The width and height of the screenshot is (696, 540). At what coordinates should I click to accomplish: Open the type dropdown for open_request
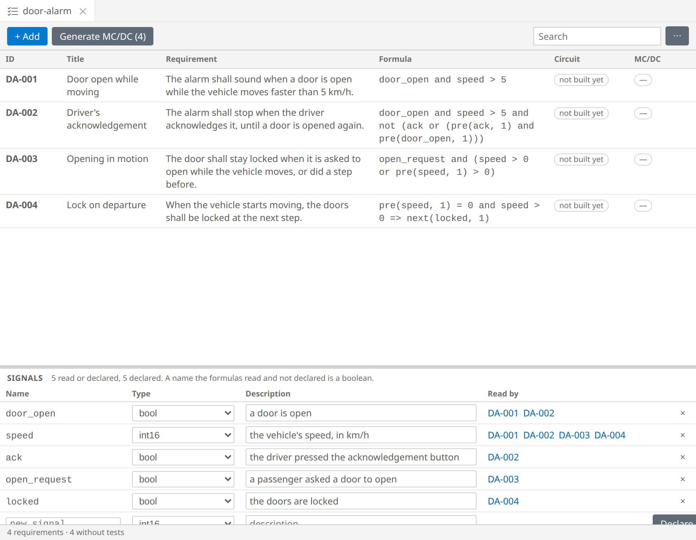(x=183, y=479)
